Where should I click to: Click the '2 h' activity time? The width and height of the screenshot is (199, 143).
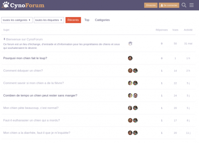[188, 71]
